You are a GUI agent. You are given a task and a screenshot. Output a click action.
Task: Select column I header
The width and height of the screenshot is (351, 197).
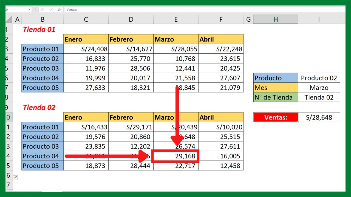(319, 19)
